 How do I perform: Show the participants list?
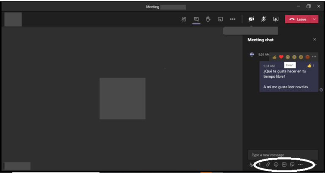coord(184,19)
